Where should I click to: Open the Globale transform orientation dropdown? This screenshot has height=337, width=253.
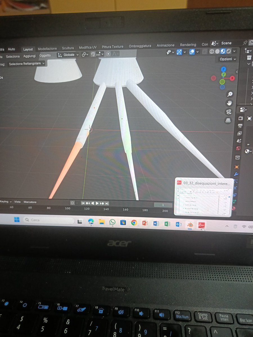click(x=68, y=54)
